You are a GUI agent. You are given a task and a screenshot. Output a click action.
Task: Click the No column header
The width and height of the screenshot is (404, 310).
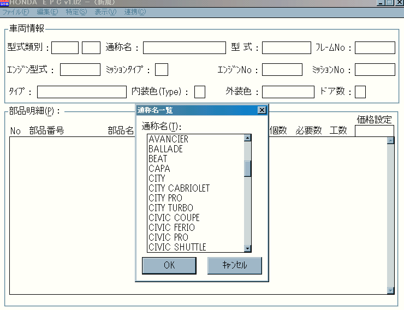click(x=15, y=131)
